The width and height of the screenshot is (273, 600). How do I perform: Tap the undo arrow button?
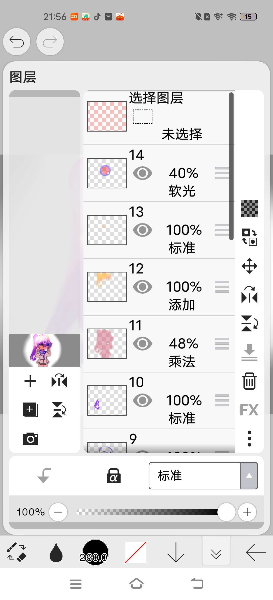(17, 42)
